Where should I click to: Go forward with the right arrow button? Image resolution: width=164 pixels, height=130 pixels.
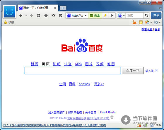(31, 16)
